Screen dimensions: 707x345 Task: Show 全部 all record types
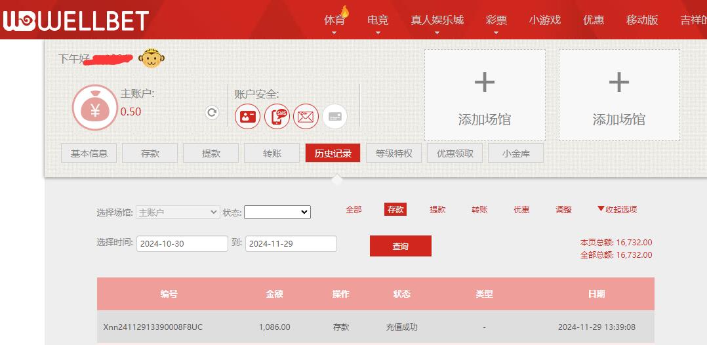[x=353, y=209]
